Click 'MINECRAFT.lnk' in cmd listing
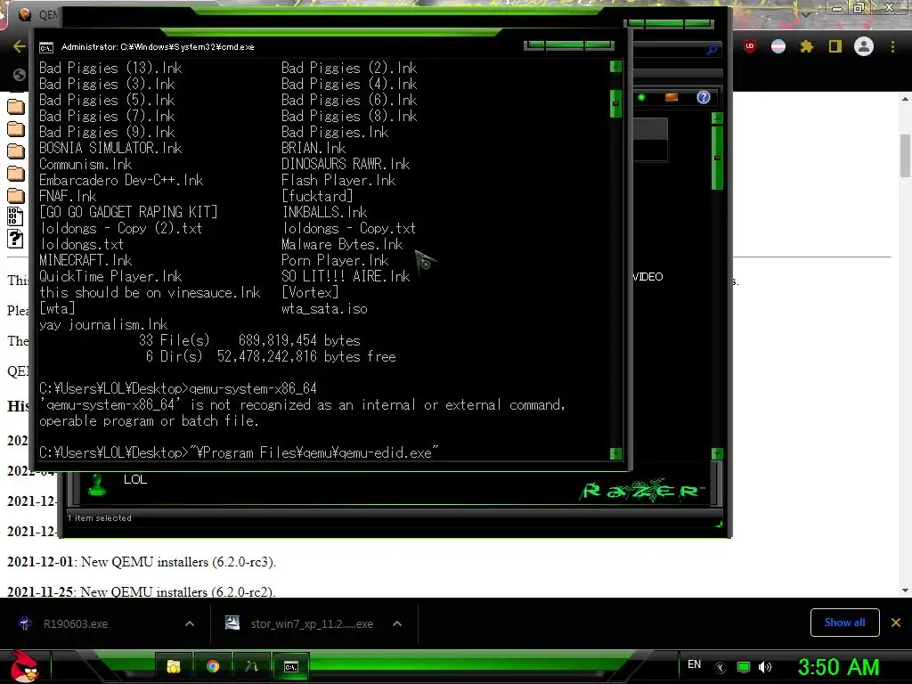912x684 pixels. pos(85,261)
